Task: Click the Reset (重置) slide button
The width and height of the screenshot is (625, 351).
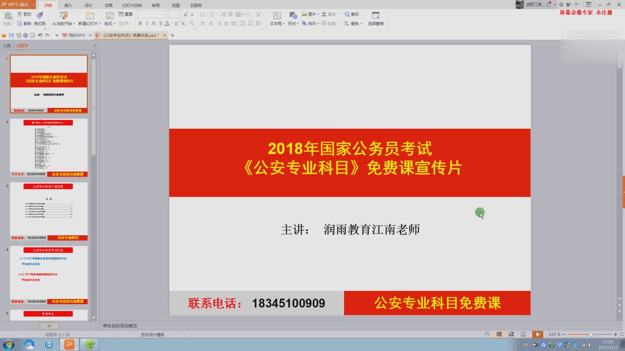Action: [125, 14]
